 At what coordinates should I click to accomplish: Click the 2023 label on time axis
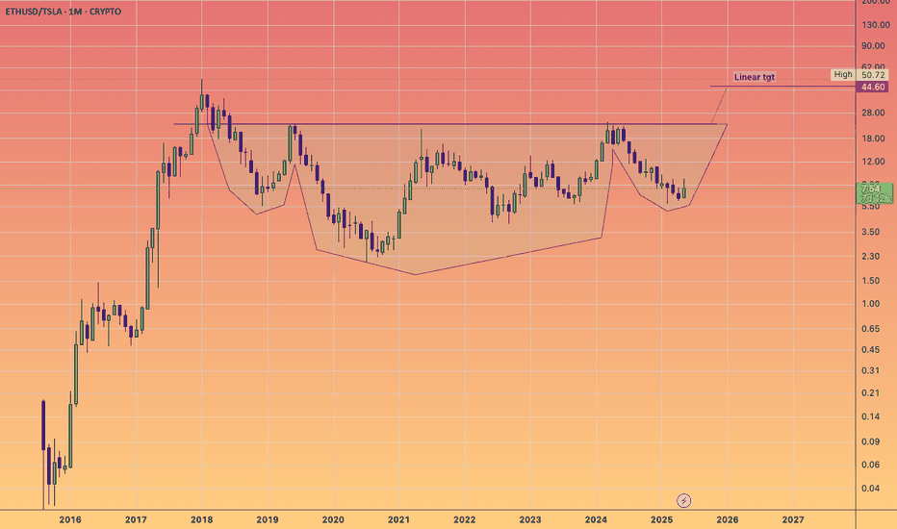[530, 519]
